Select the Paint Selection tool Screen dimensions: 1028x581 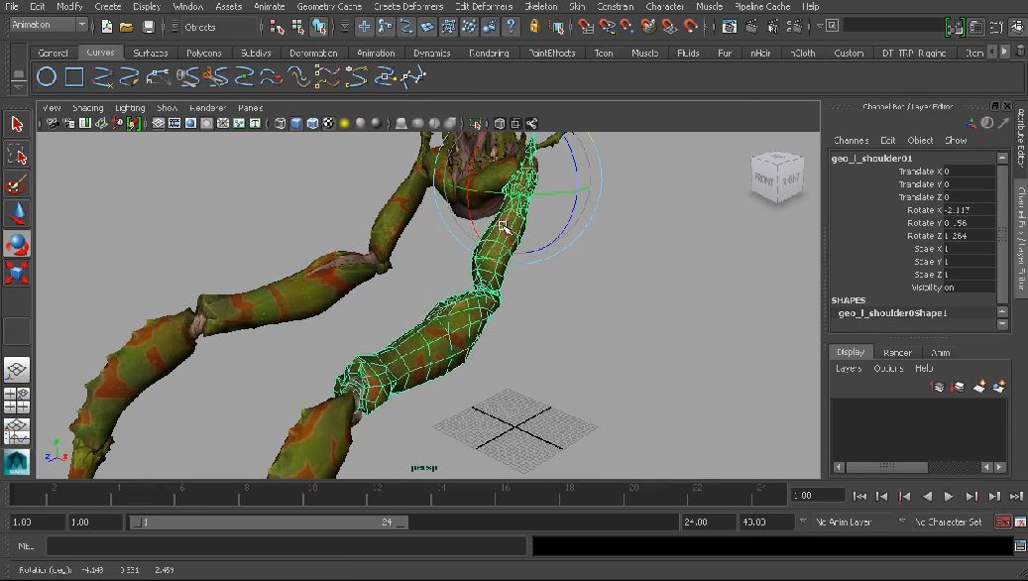(17, 184)
